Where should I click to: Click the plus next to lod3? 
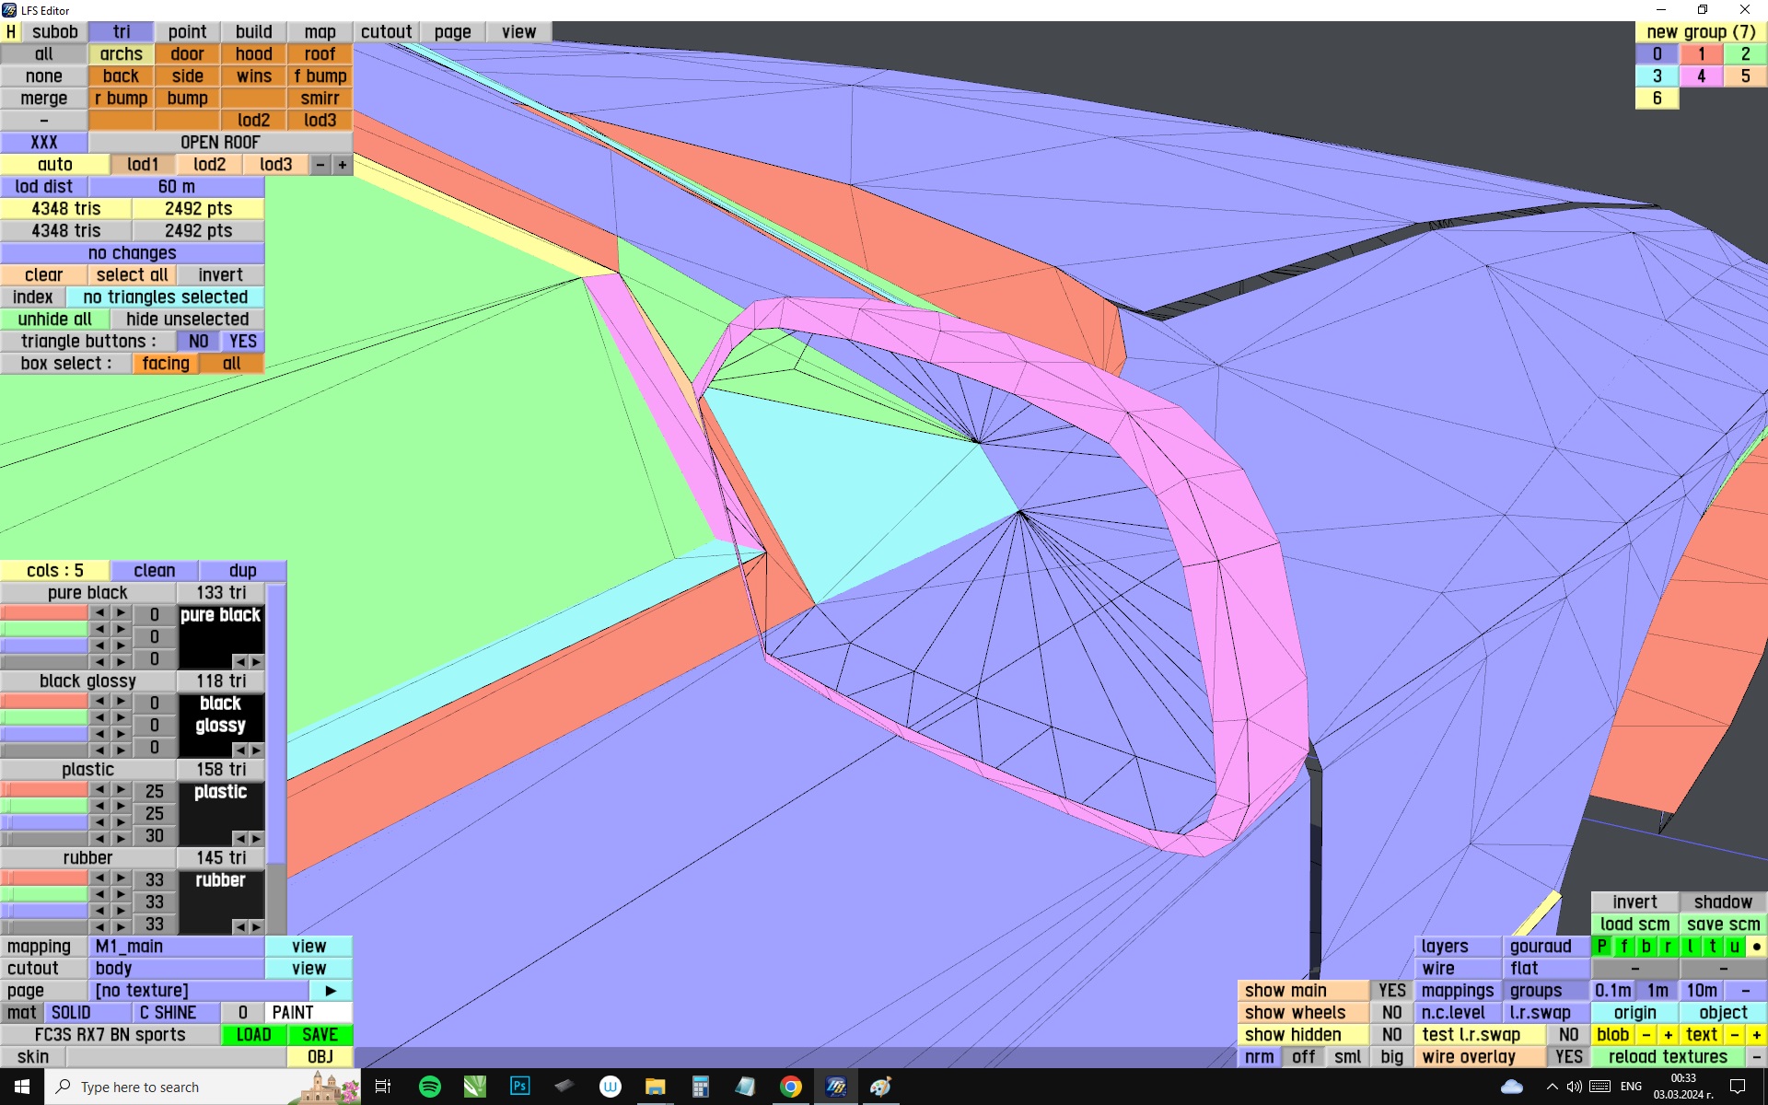(343, 165)
